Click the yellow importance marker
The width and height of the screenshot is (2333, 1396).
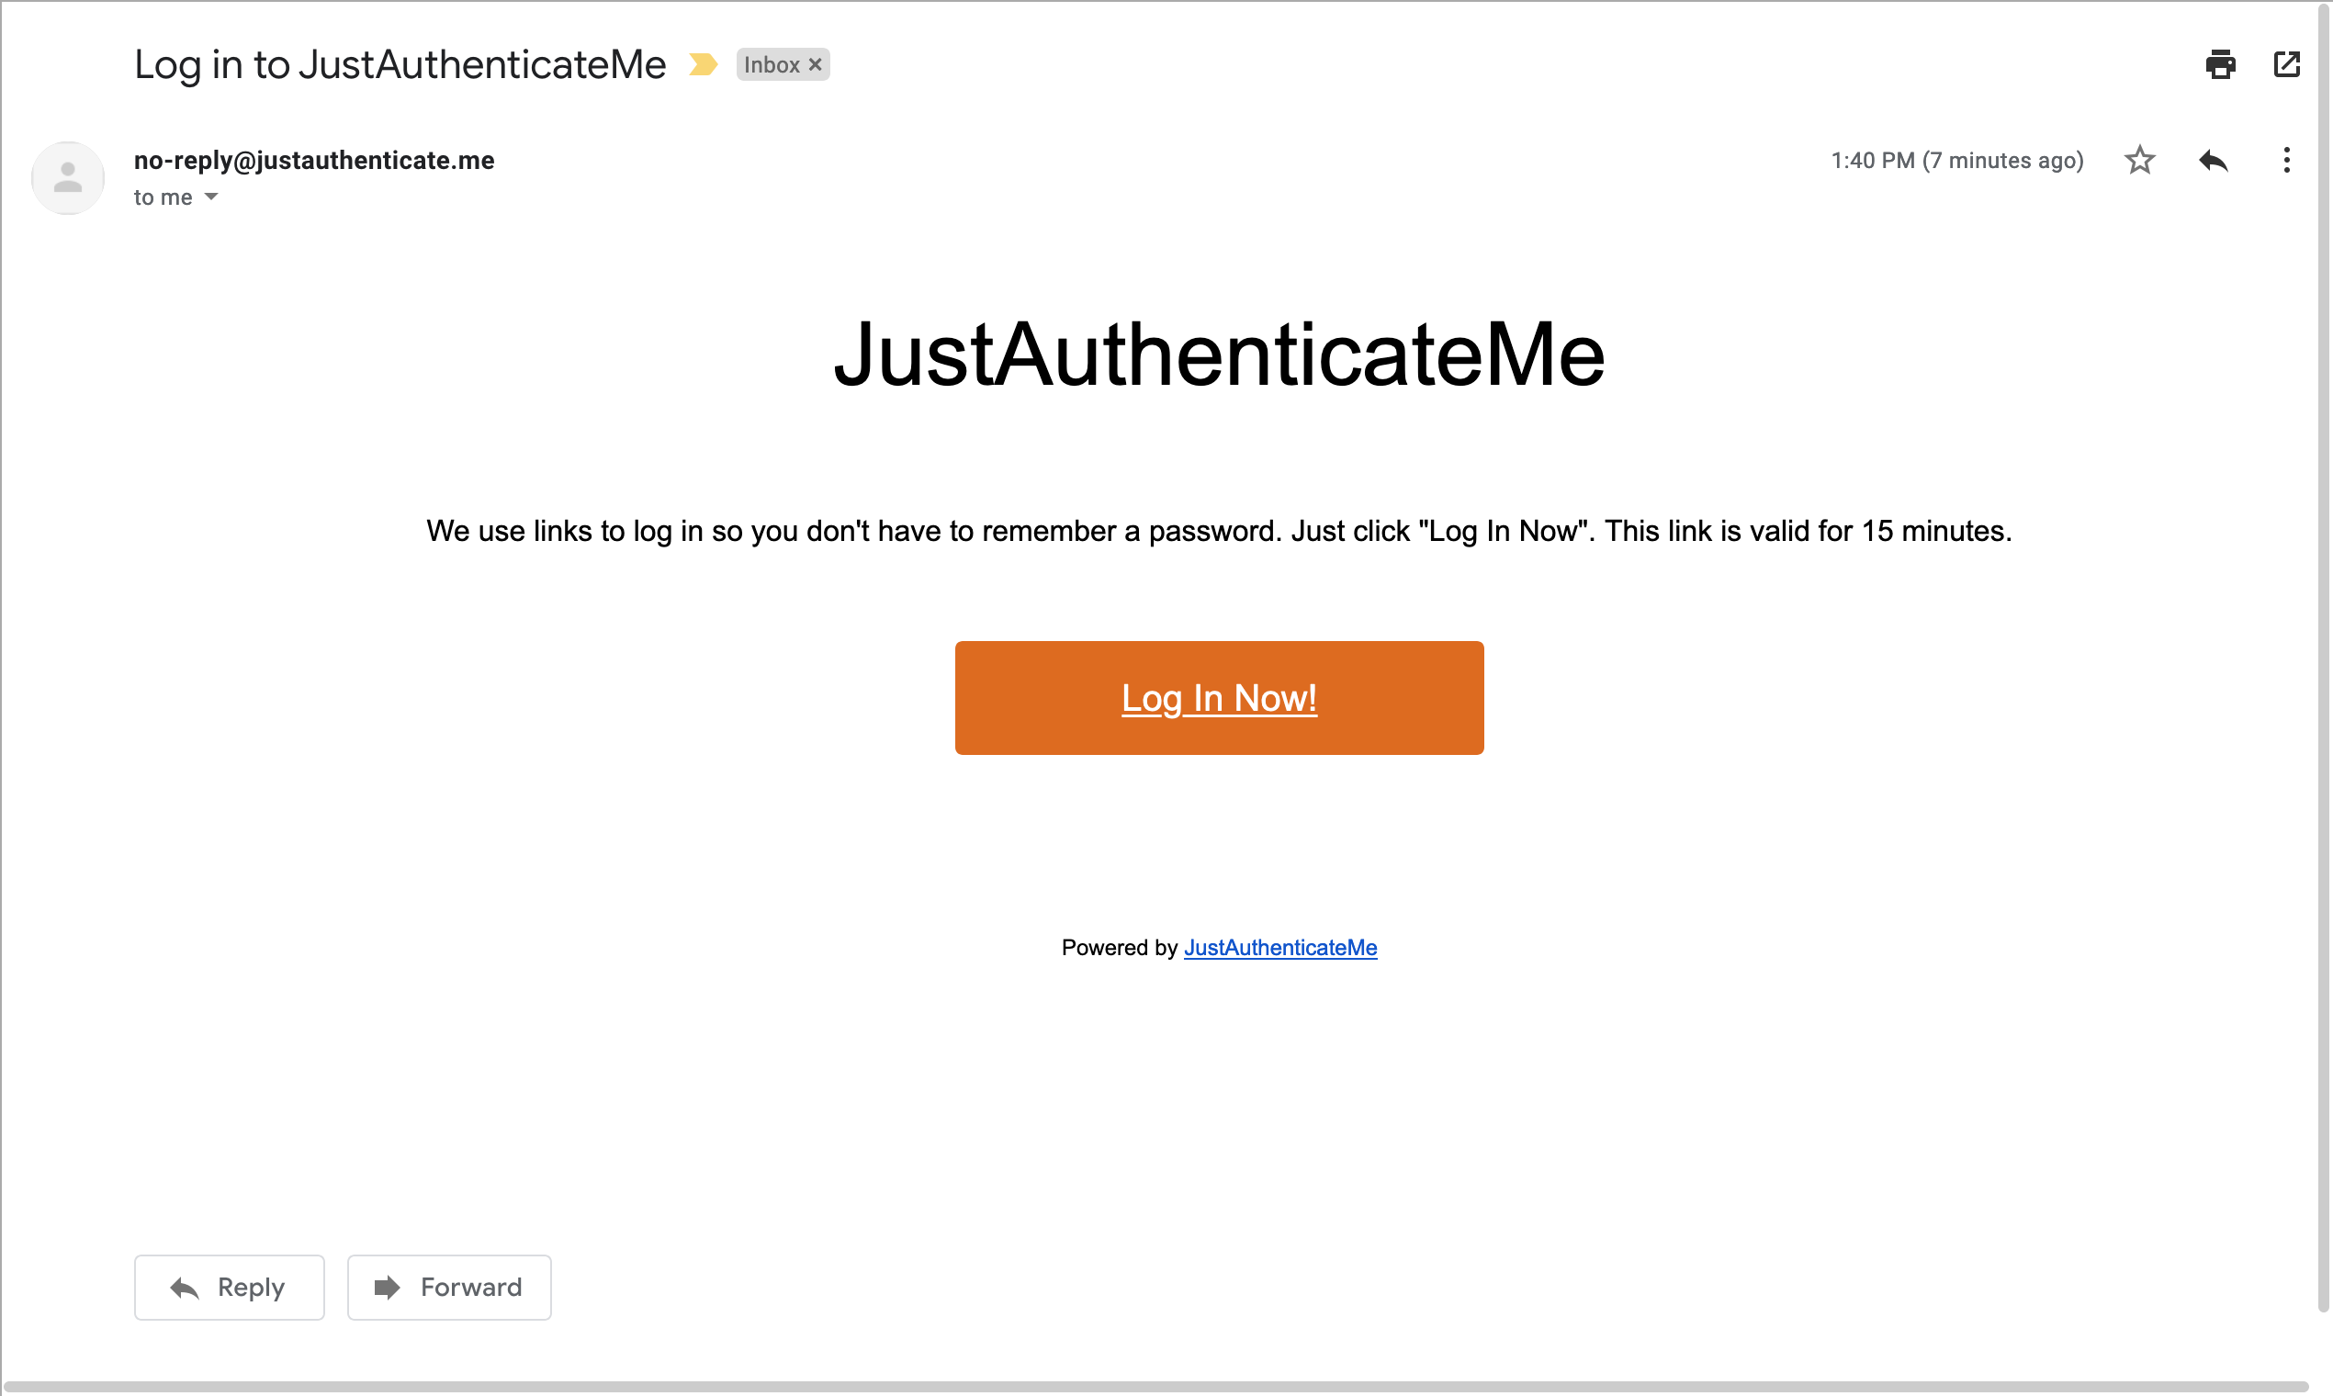[x=703, y=65]
